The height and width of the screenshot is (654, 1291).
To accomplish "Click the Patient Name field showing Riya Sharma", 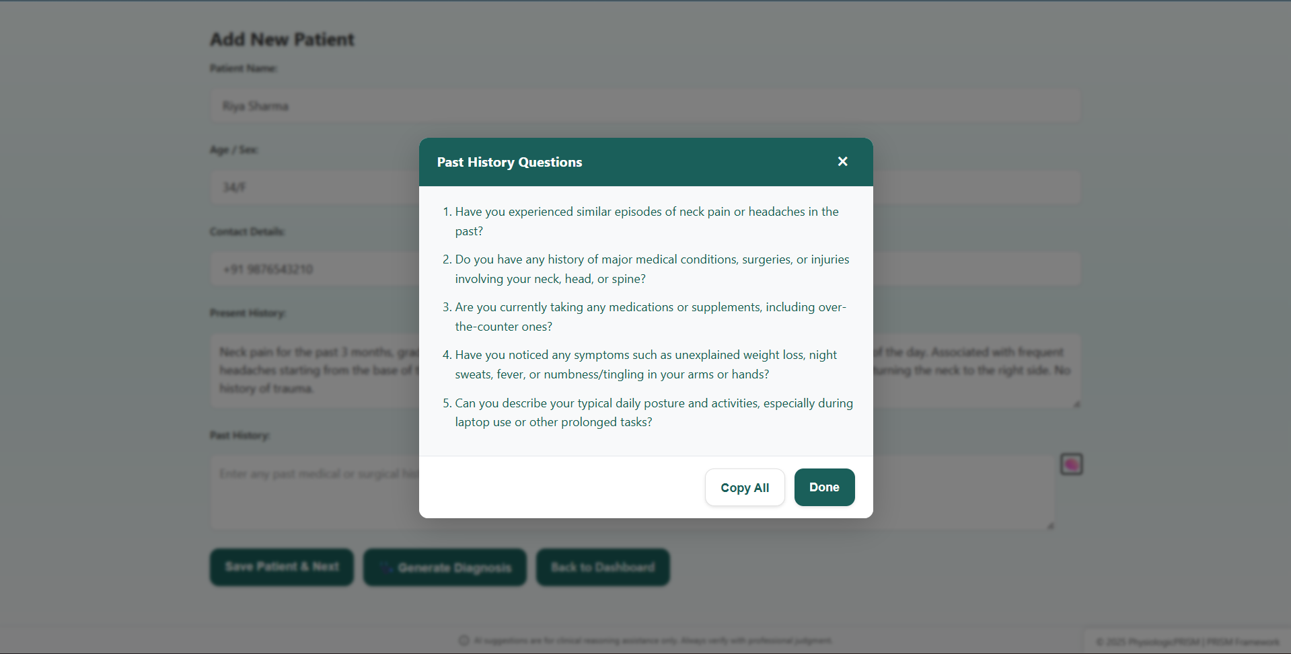I will 644,106.
